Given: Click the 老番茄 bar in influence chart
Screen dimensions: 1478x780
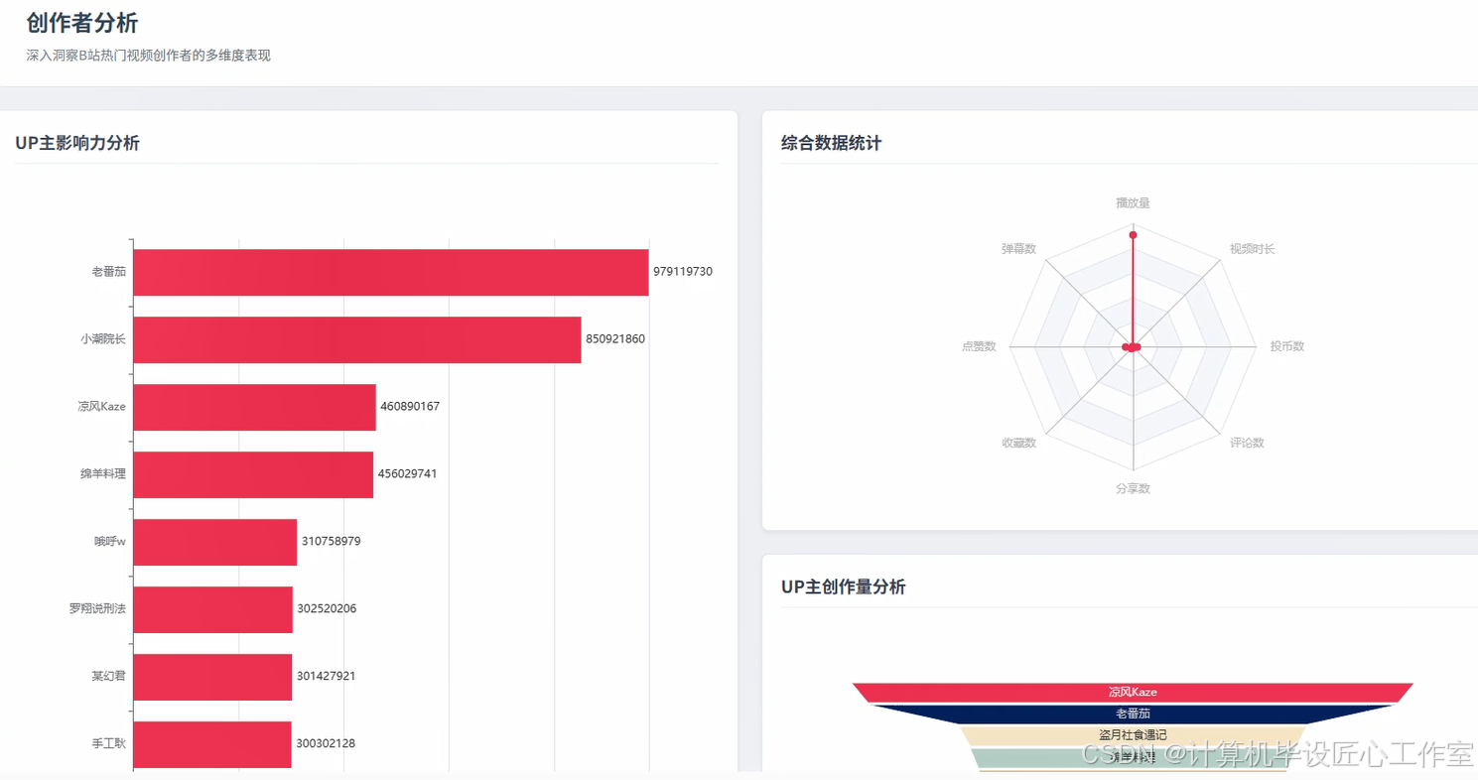Looking at the screenshot, I should coord(391,272).
